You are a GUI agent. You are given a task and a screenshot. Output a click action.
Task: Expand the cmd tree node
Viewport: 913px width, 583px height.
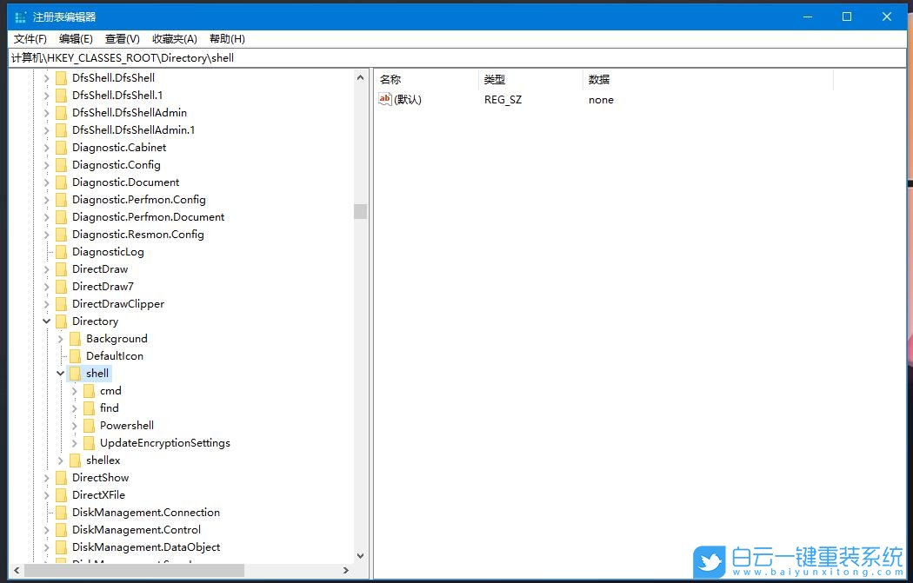(x=74, y=390)
